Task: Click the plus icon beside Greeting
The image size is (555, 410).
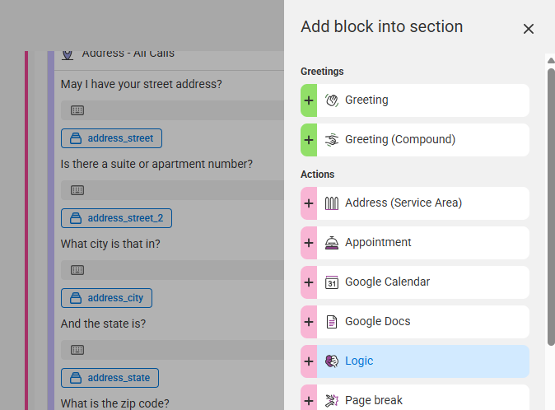Action: [309, 100]
